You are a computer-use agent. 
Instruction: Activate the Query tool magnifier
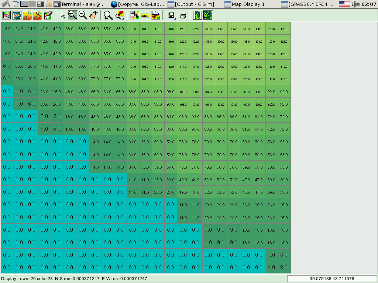119,15
